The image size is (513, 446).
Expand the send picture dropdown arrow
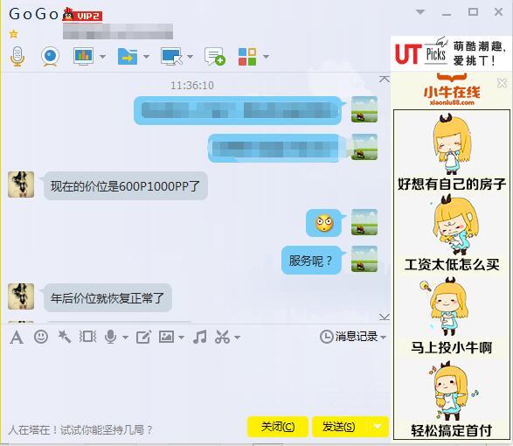(x=181, y=338)
